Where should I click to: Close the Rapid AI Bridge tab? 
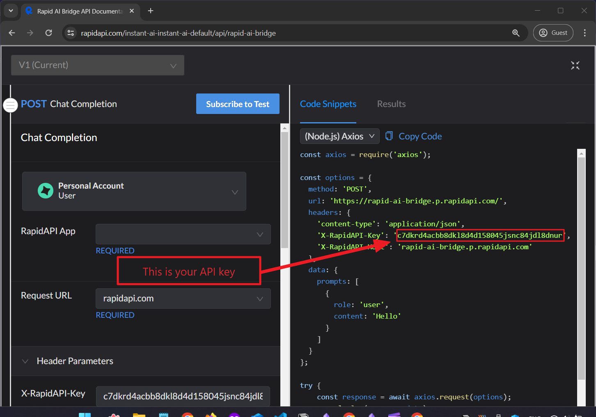(x=132, y=11)
